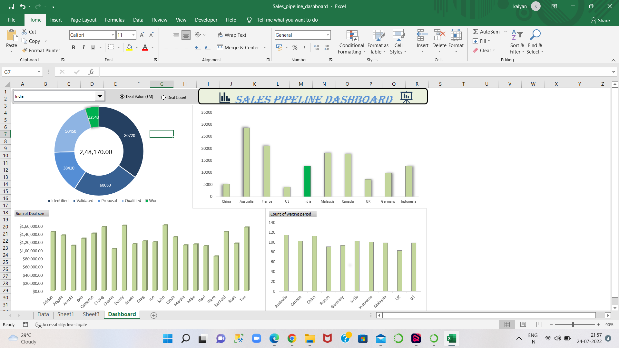Click Tell me what you want to do

coord(287,20)
